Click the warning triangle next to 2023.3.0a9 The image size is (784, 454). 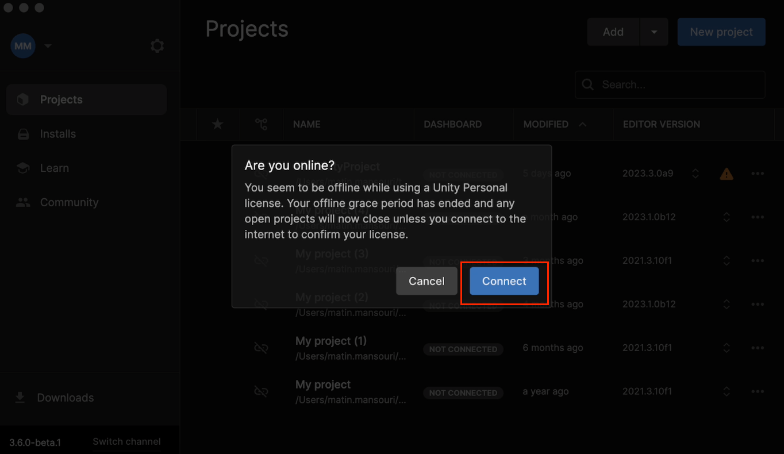[x=726, y=173]
